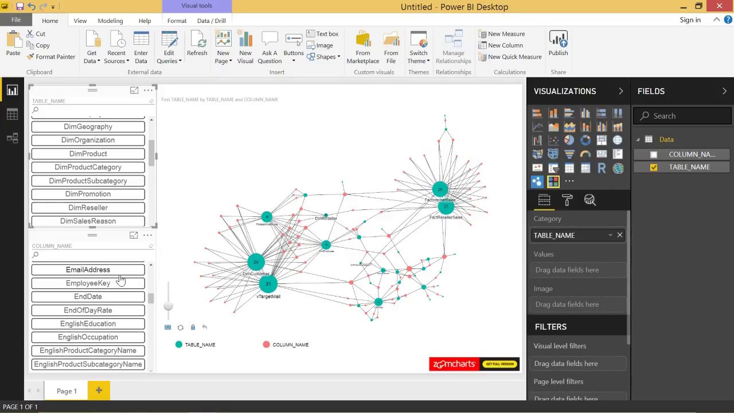Select EmployeeKey in COLUMN_NAME slicer
734x413 pixels.
pyautogui.click(x=88, y=283)
